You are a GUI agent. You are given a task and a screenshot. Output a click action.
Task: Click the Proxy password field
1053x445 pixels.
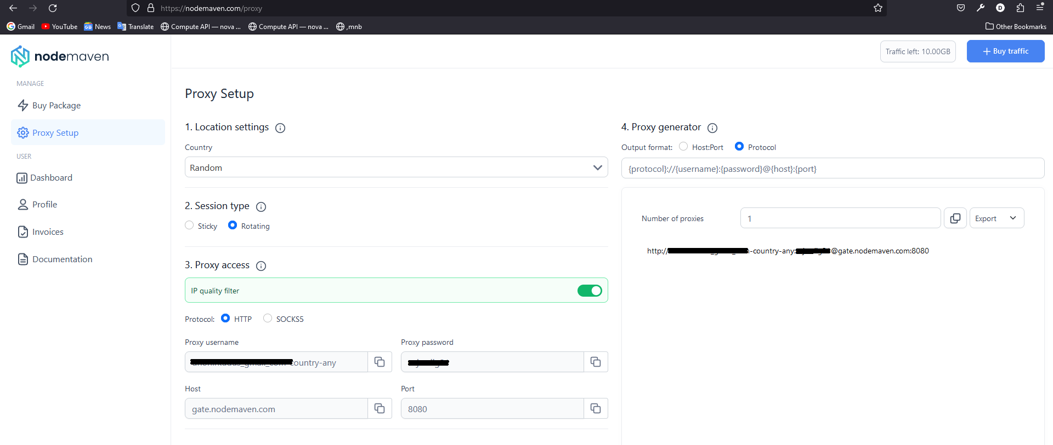(492, 362)
